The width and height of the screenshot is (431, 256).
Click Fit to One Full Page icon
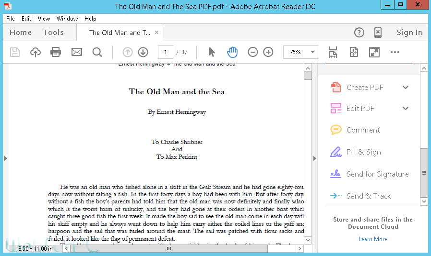354,52
